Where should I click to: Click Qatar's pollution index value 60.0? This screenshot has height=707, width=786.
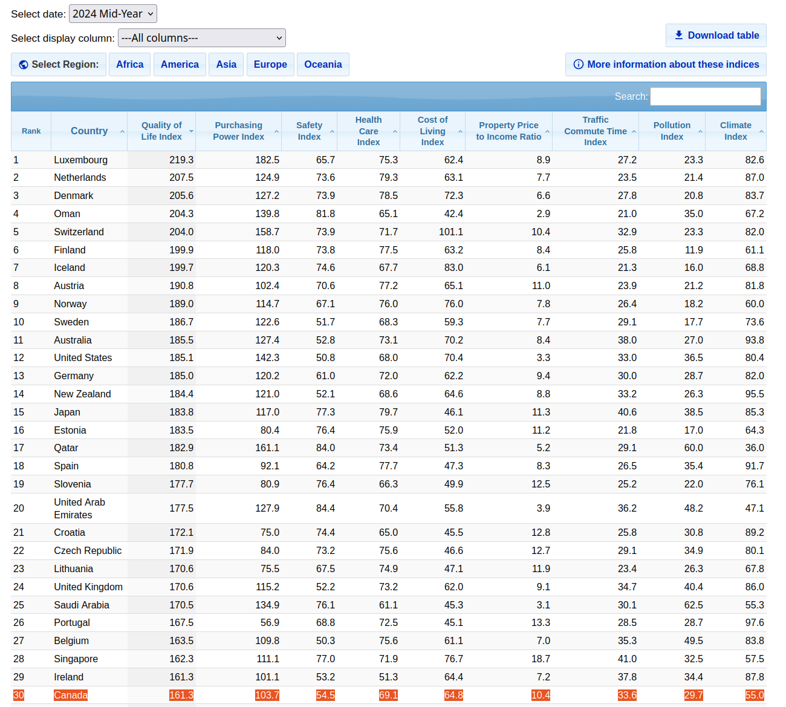click(x=693, y=448)
